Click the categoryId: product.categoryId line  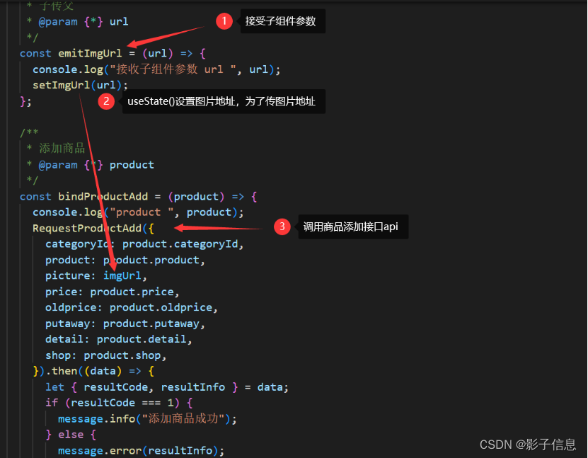tap(144, 244)
